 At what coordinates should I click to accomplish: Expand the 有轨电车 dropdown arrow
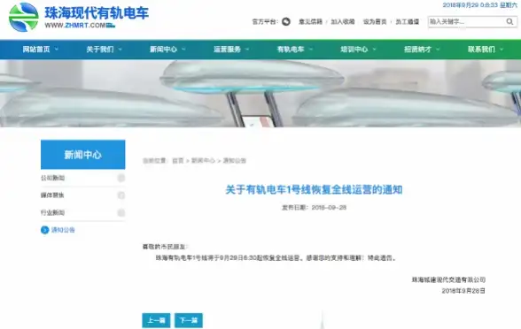click(x=311, y=50)
